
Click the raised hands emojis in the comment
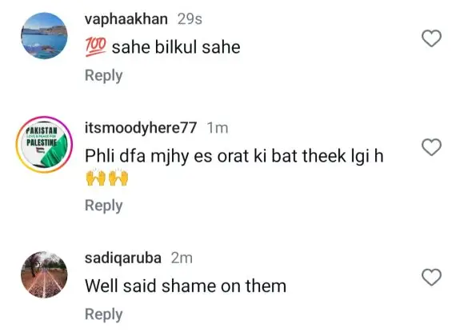pyautogui.click(x=107, y=178)
